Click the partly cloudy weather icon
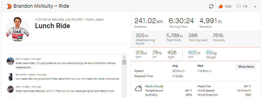 pos(139,88)
